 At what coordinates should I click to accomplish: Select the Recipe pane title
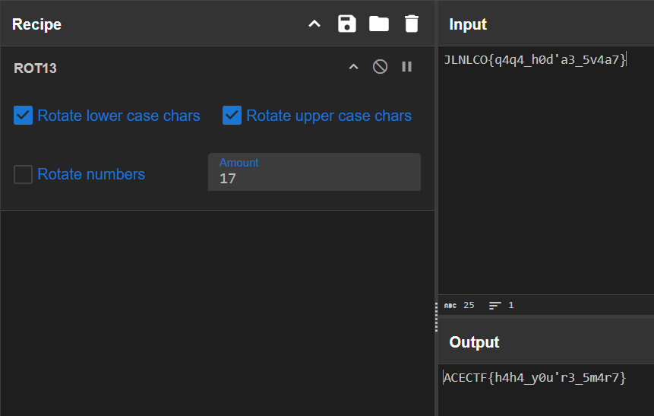[x=36, y=24]
